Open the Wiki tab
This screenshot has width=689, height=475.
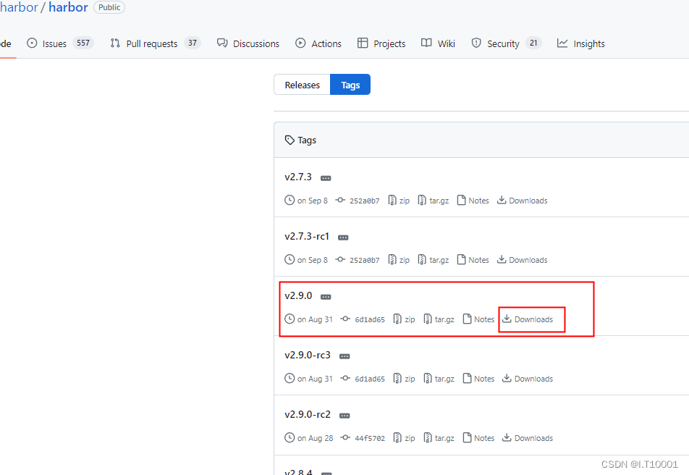click(x=438, y=43)
